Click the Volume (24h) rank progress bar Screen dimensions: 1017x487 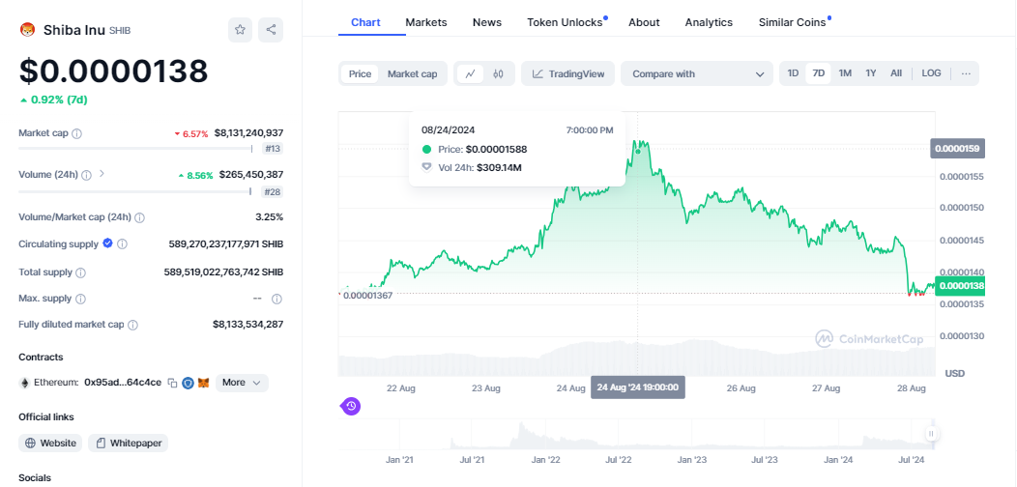(134, 191)
